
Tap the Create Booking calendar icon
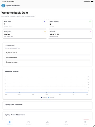pyautogui.click(x=7, y=57)
